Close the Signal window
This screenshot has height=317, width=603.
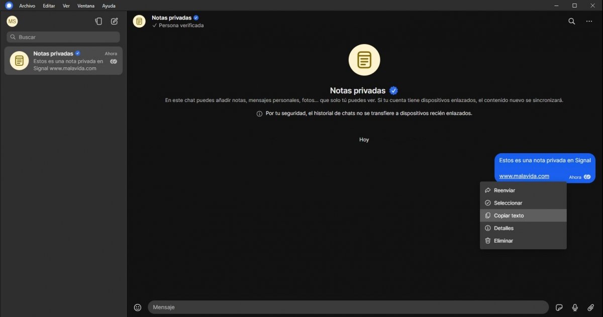point(592,6)
